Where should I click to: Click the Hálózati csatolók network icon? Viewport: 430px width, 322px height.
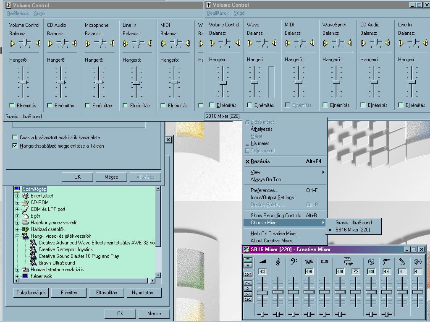(x=25, y=229)
